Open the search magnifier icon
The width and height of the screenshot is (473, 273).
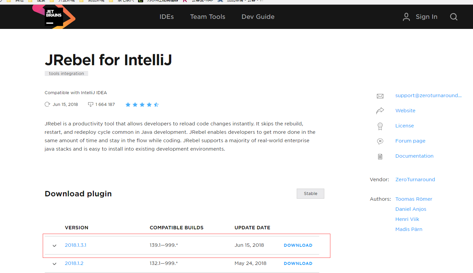pos(453,17)
